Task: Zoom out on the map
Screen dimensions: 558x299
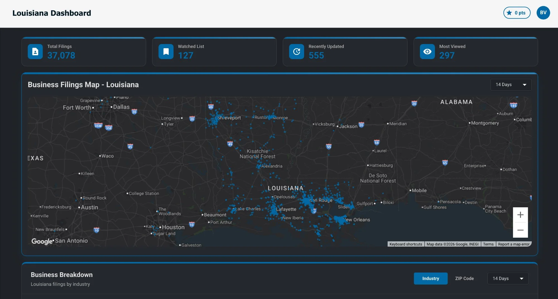Action: [520, 230]
